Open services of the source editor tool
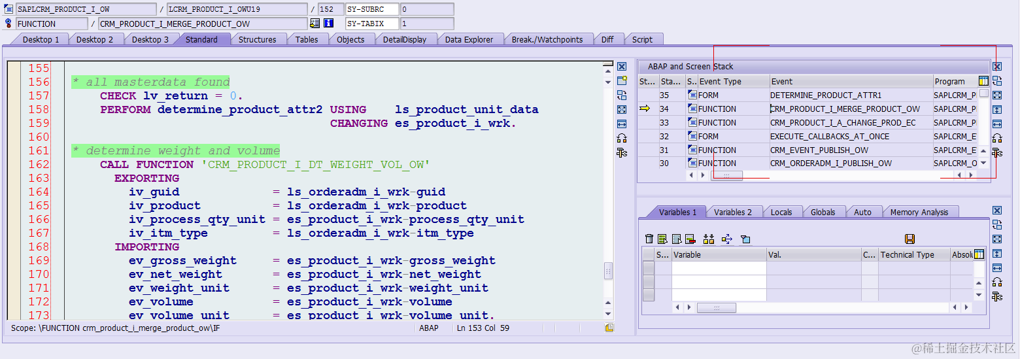Screen dimensions: 1020x359 (622, 139)
